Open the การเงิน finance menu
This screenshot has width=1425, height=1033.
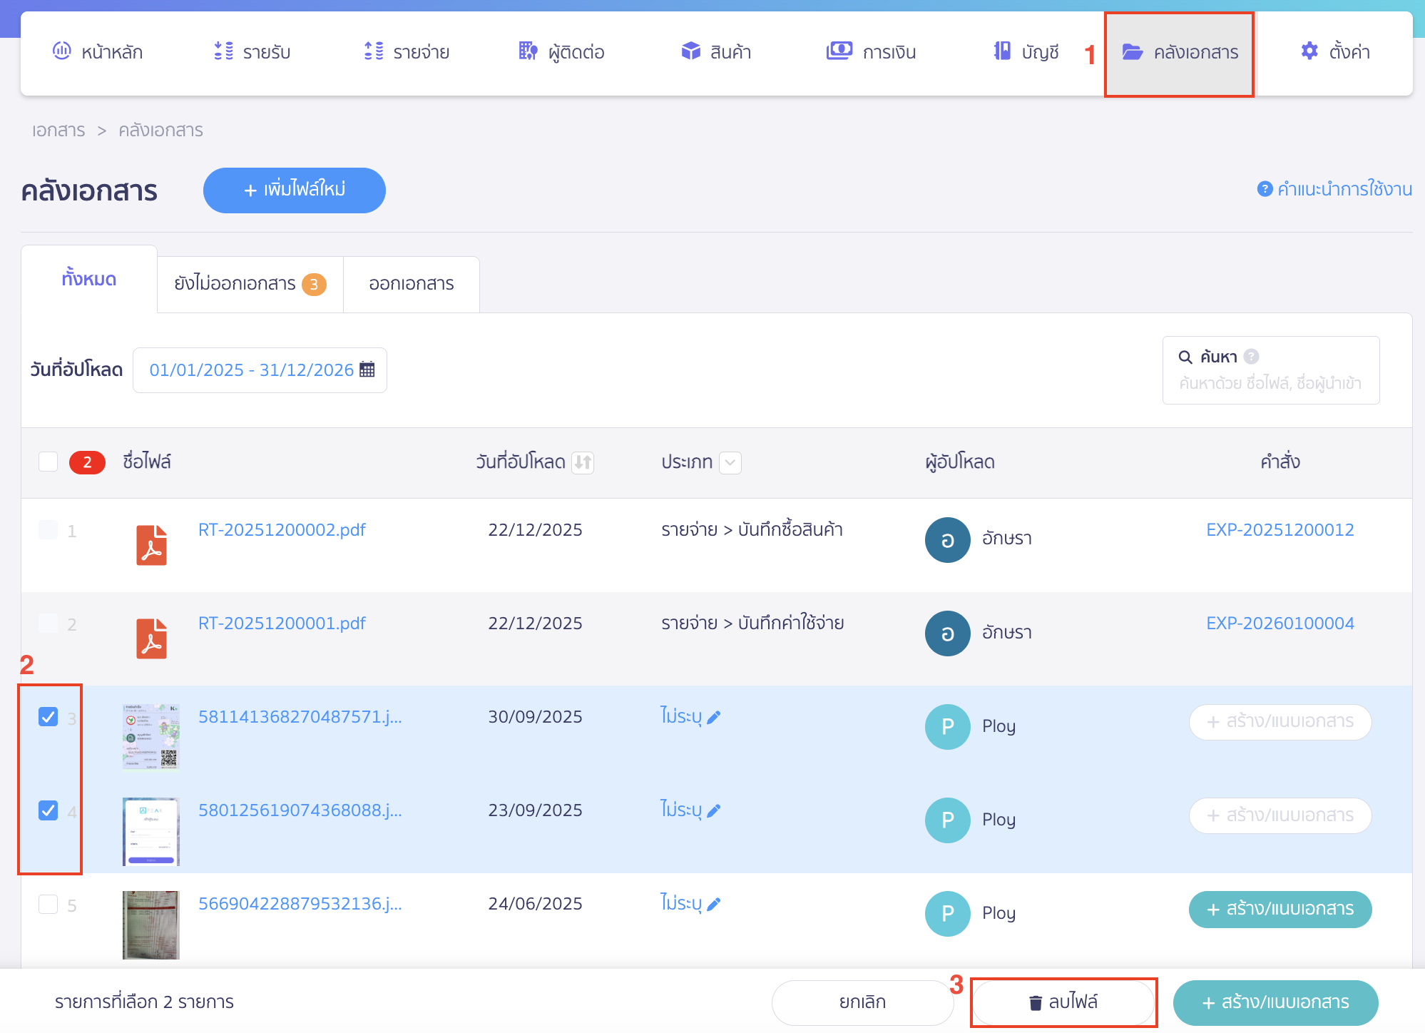click(871, 52)
